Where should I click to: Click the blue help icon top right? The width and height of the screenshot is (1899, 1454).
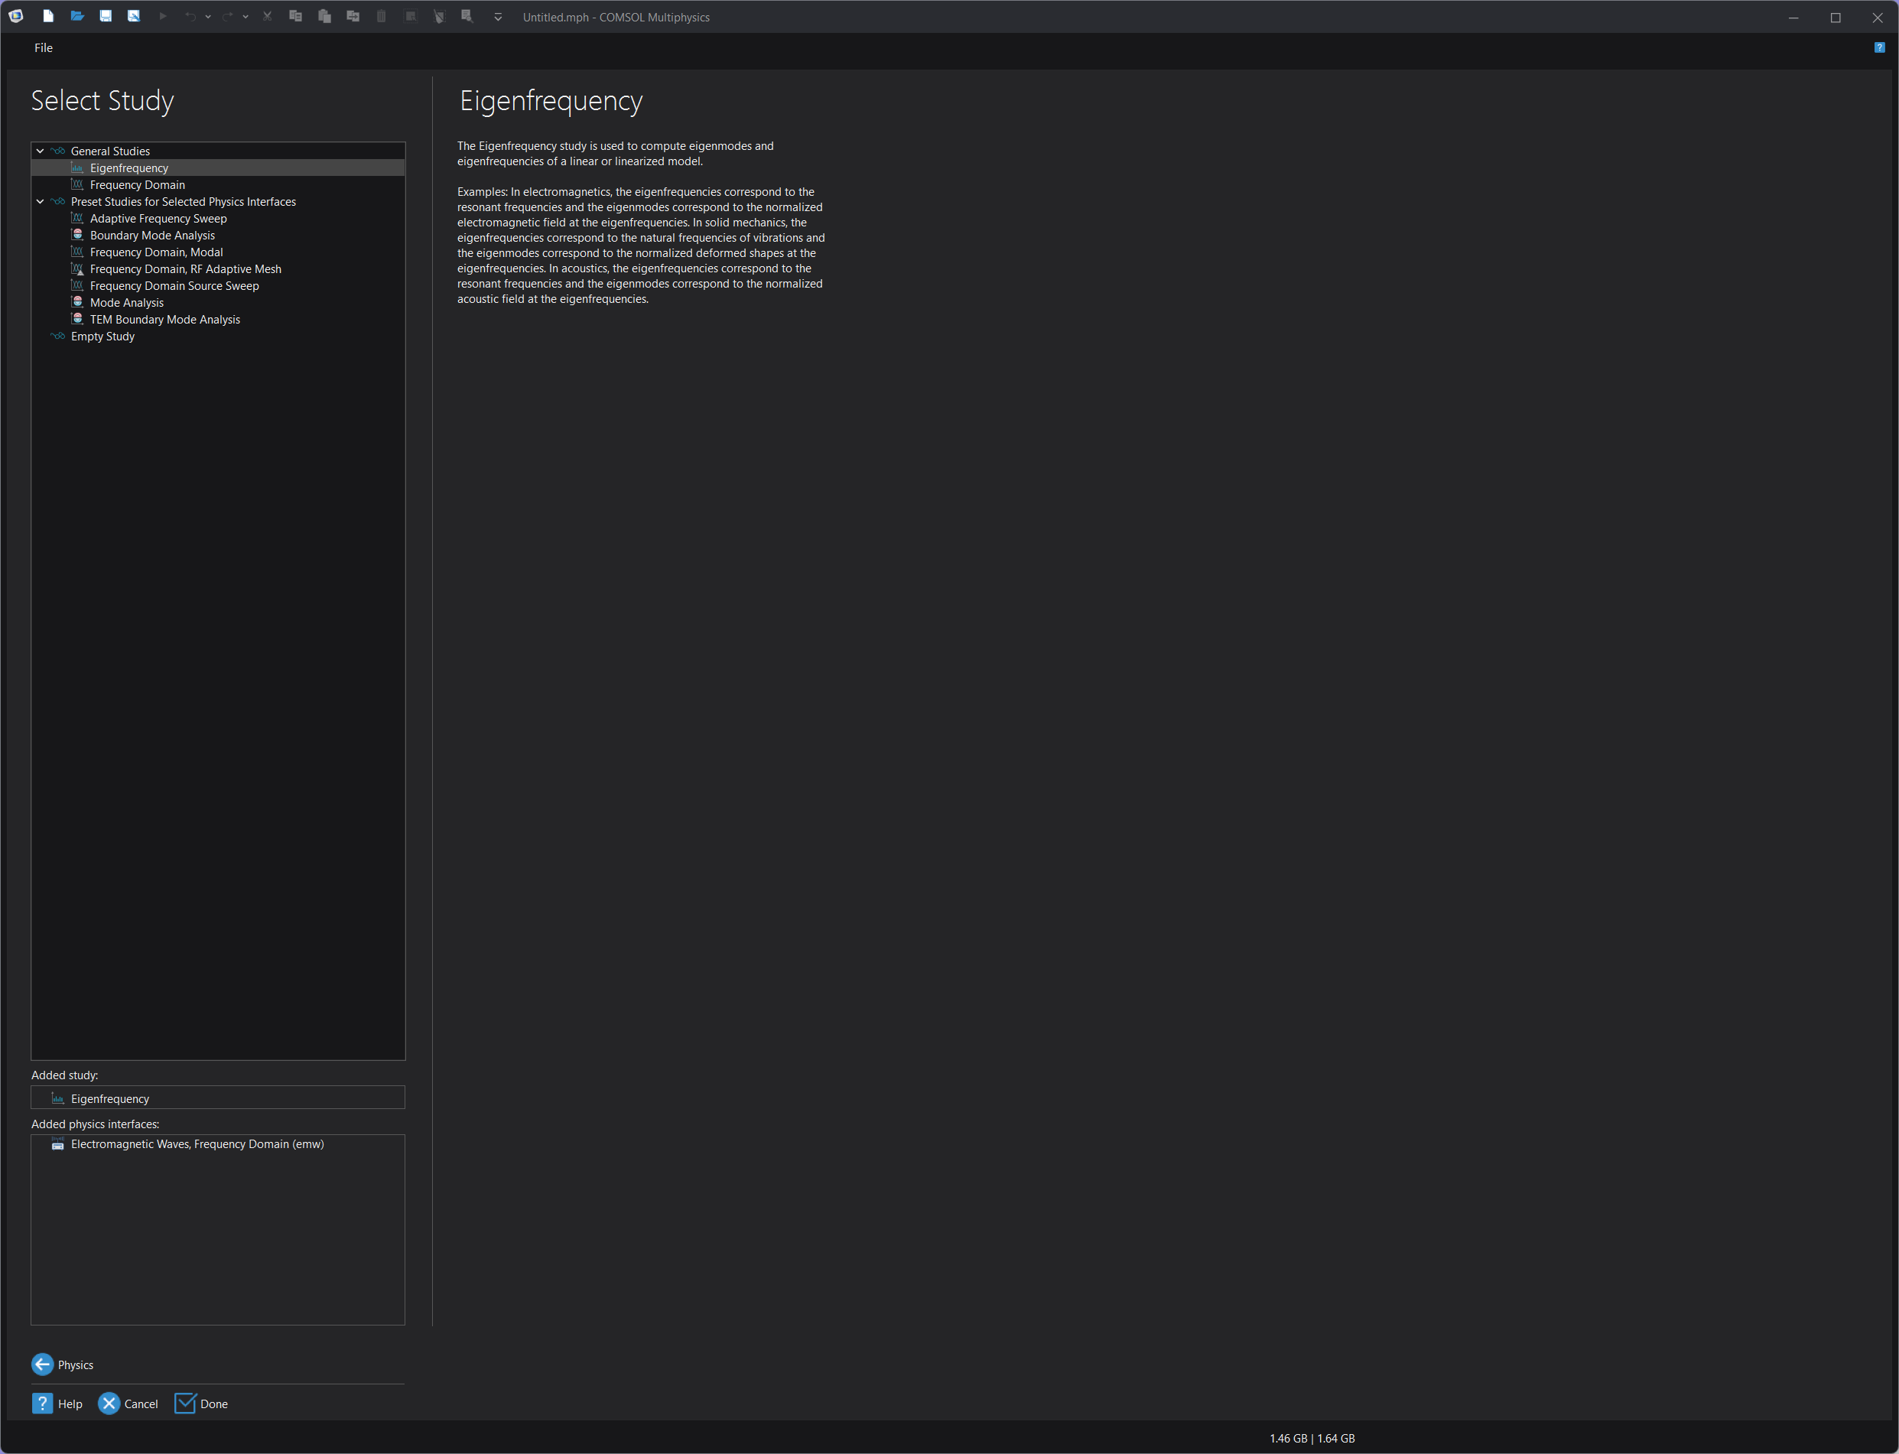coord(1879,47)
